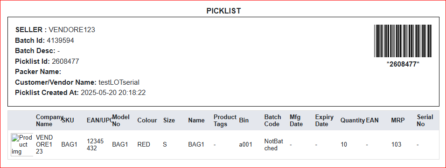Screen dimensions: 446x168
Task: Click the SKU column header
Action: click(68, 121)
